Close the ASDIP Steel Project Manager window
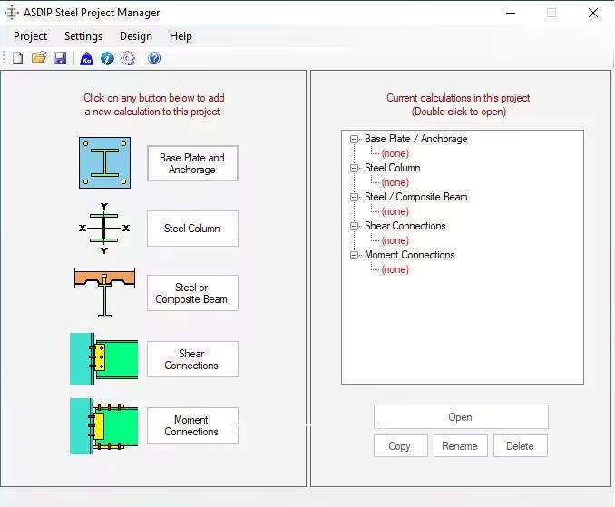 coord(593,13)
